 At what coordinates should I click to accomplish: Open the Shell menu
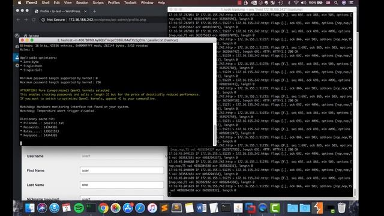click(46, 2)
